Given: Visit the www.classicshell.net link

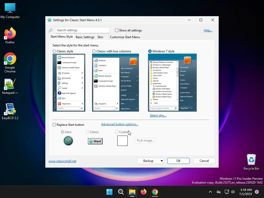Looking at the screenshot, I should coord(62,161).
